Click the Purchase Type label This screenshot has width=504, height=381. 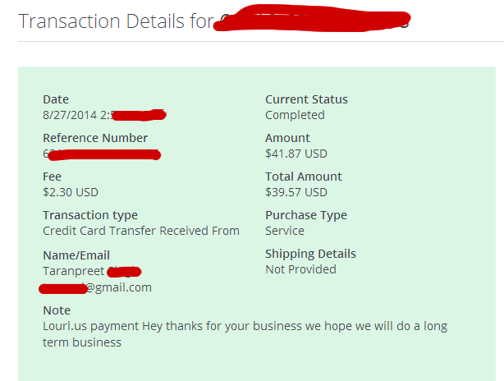coord(306,215)
